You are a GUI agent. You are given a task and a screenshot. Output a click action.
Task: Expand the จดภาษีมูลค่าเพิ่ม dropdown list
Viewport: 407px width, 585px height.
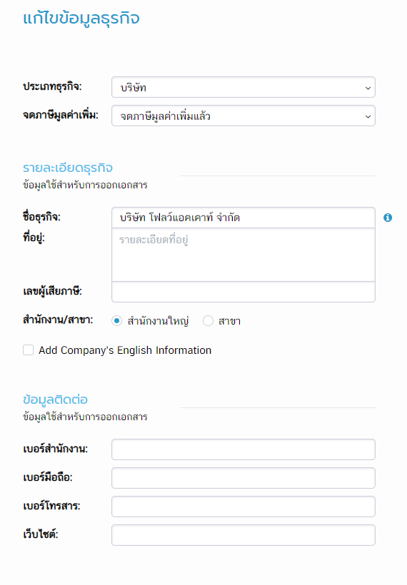[243, 116]
